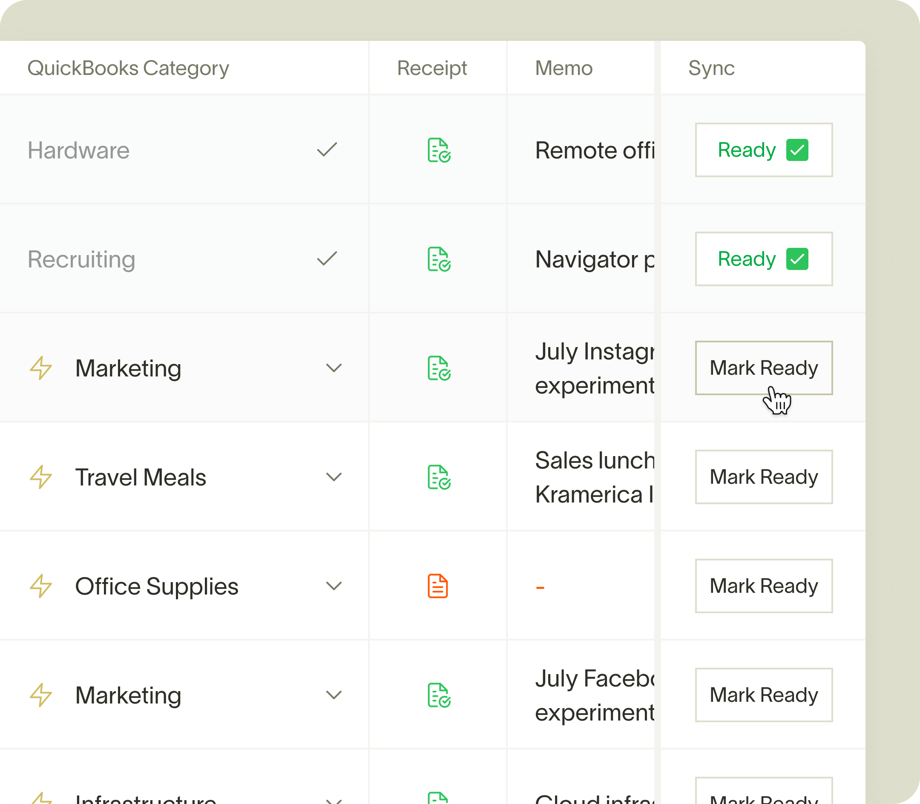Open the Recruiting row receipt icon
Viewport: 920px width, 804px height.
(x=438, y=259)
